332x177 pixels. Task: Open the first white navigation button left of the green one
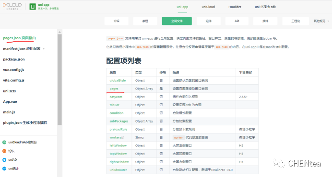145,21
